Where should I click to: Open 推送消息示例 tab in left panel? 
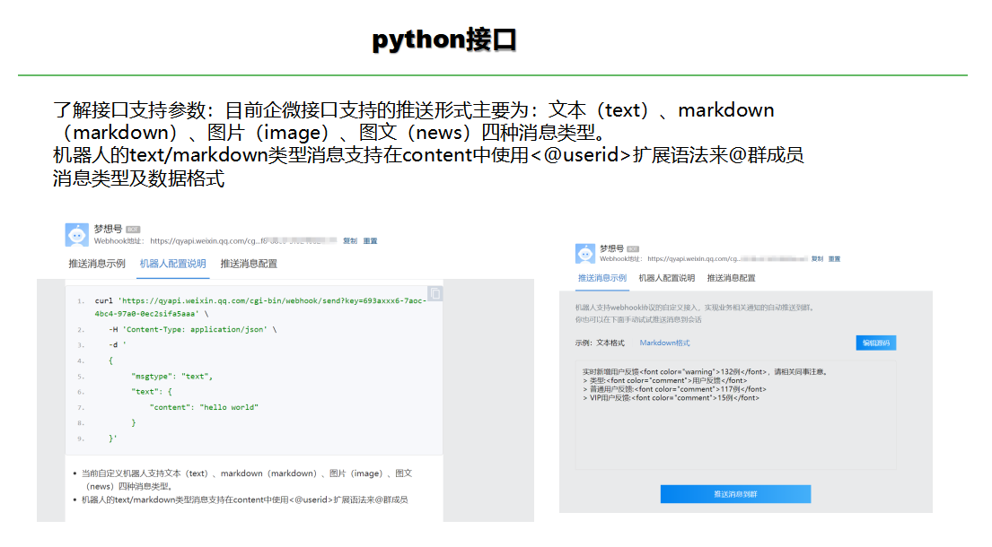[97, 264]
